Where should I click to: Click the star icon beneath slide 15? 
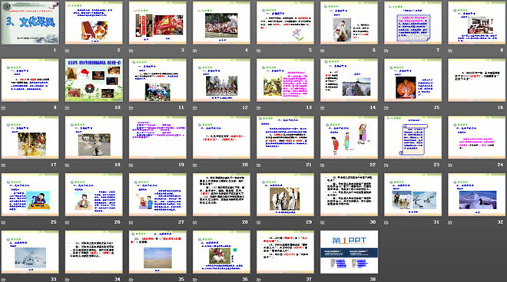[x=386, y=108]
